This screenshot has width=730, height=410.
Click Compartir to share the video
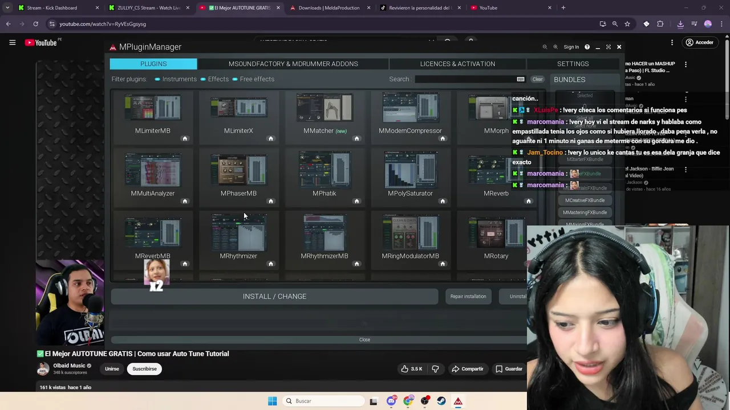(467, 369)
